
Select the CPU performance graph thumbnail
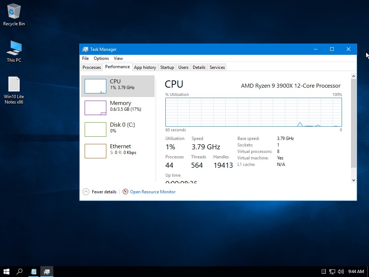(95, 86)
